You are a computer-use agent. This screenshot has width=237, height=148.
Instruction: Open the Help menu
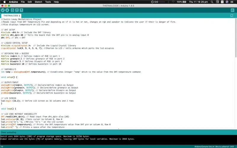pos(56,2)
